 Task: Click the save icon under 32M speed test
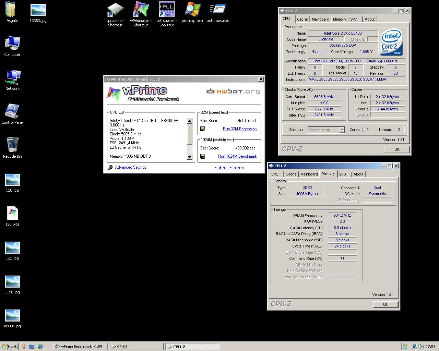click(203, 129)
